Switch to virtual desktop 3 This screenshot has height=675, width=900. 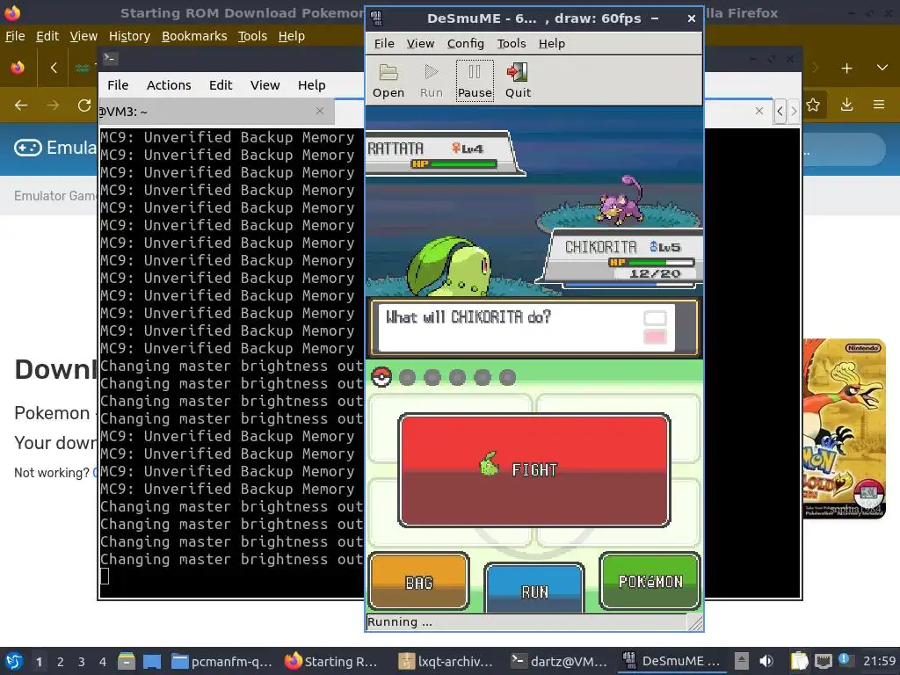[x=82, y=662]
